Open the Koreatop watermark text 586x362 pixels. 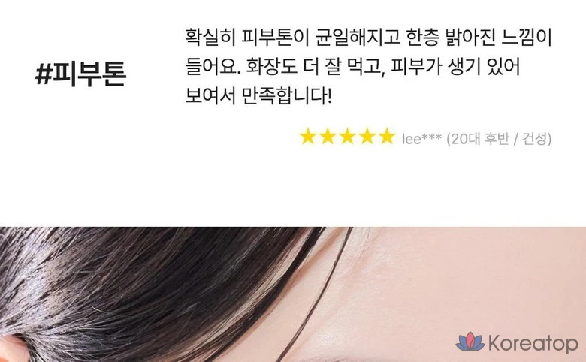click(533, 343)
